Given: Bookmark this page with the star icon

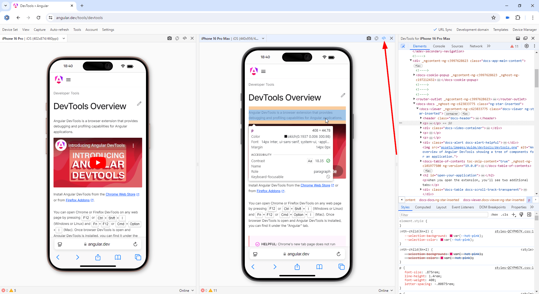Looking at the screenshot, I should 494,18.
